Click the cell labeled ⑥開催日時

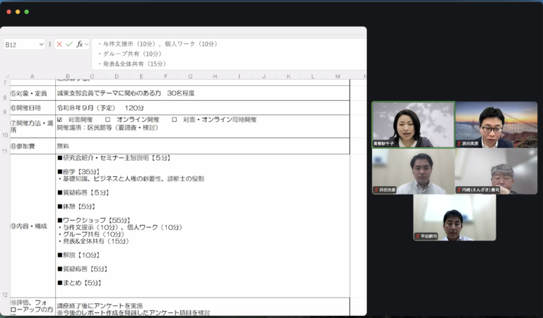(x=33, y=108)
